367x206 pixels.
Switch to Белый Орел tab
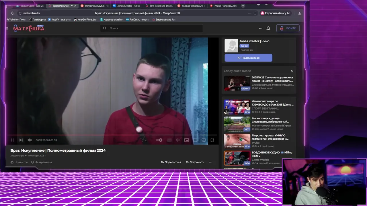click(x=30, y=6)
